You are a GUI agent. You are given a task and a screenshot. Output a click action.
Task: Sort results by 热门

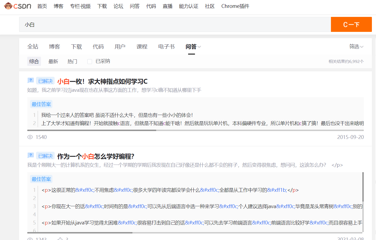pyautogui.click(x=72, y=61)
